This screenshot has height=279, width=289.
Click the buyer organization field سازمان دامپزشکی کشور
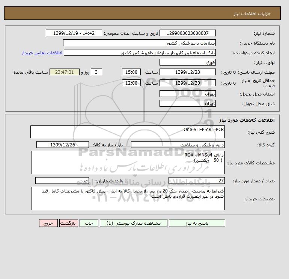coord(139,43)
